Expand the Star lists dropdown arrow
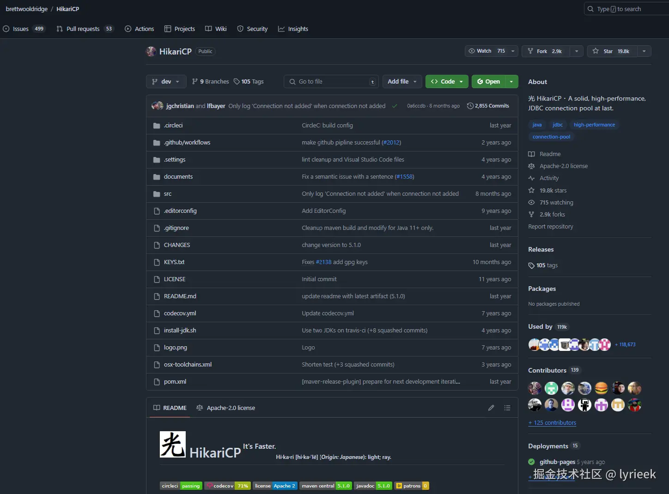669x494 pixels. coord(644,51)
